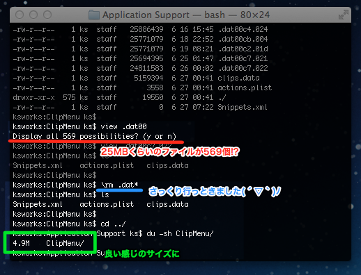Minimize the Terminal window
Viewport: 361px width, 275px height.
coord(33,15)
